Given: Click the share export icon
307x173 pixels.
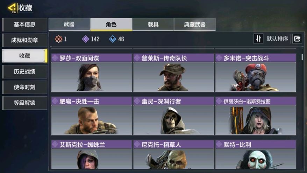Looking at the screenshot, I should pos(297,39).
